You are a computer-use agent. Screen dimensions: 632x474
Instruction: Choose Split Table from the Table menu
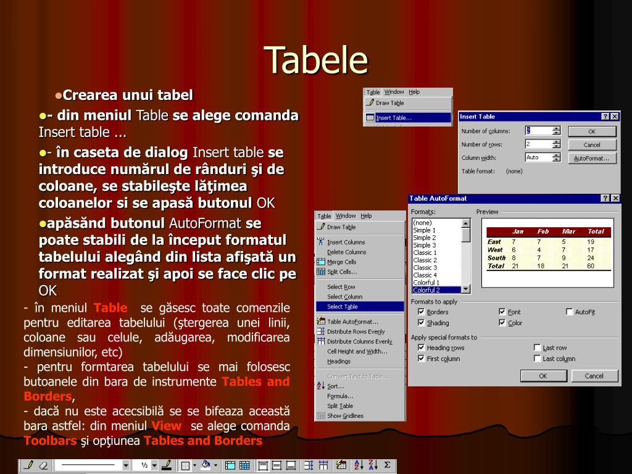(360, 406)
